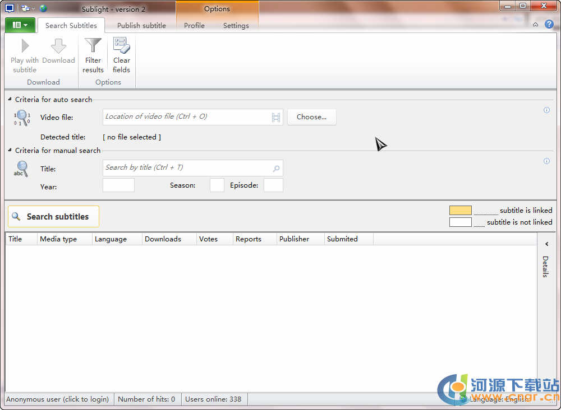Click the video file location field
Screen dimensions: 561x410
tap(193, 117)
